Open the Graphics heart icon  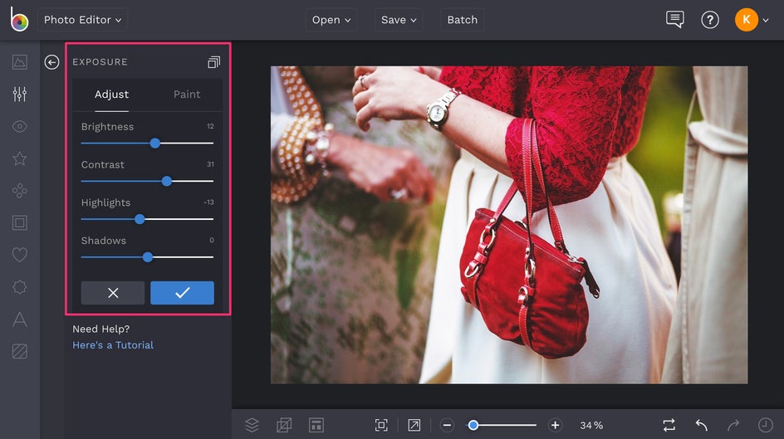click(19, 255)
